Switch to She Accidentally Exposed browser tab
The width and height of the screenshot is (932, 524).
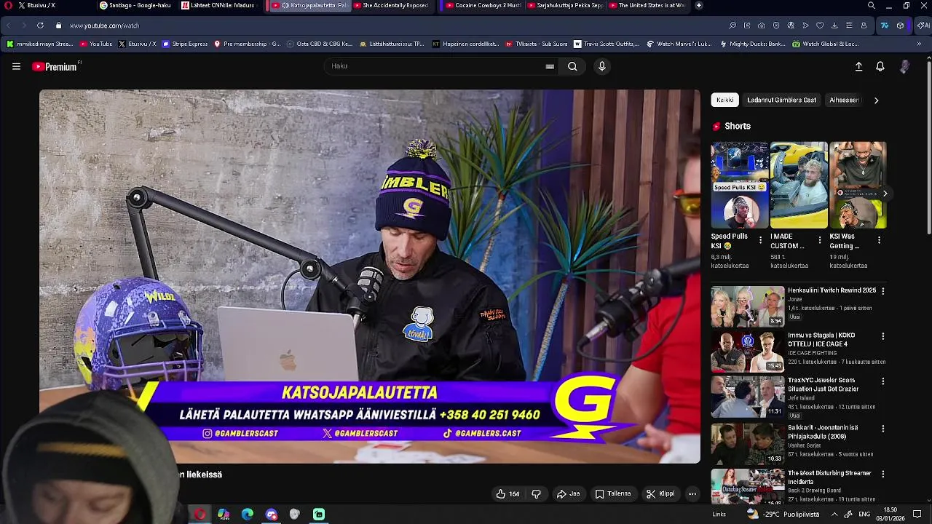tap(391, 5)
